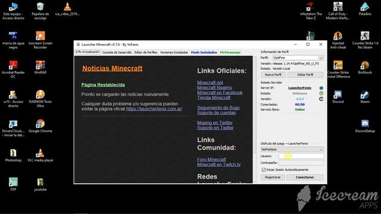Launch Google Chrome from desktop
Screen dimensions: 381x214
pyautogui.click(x=40, y=126)
